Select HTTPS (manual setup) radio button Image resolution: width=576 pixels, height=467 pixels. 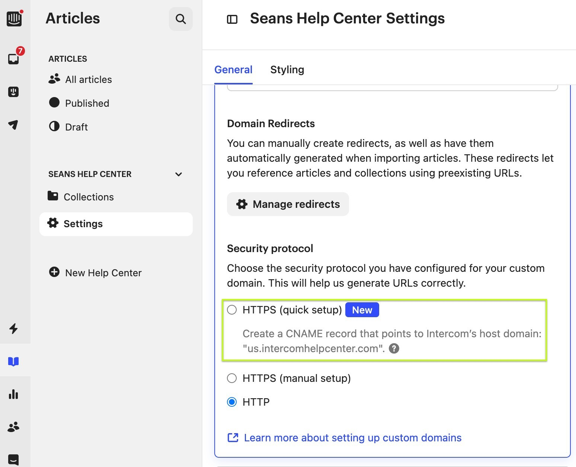pyautogui.click(x=232, y=378)
